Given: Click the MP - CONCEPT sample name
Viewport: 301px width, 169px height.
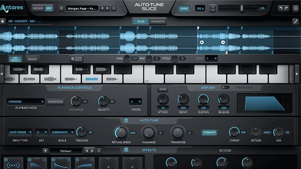Looking at the screenshot, I should tap(29, 21).
